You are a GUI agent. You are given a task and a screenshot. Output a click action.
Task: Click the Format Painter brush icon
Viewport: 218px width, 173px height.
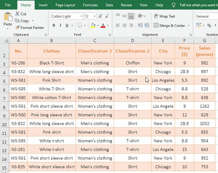click(17, 28)
